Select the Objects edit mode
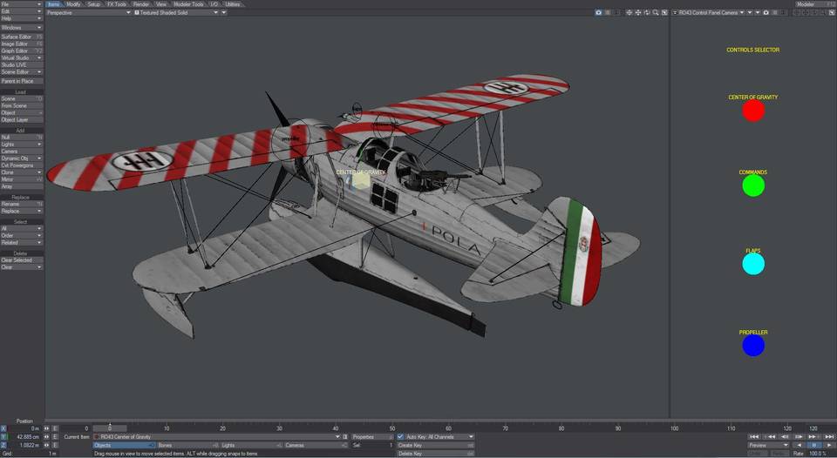Screen dimensions: 837x458 pos(125,445)
